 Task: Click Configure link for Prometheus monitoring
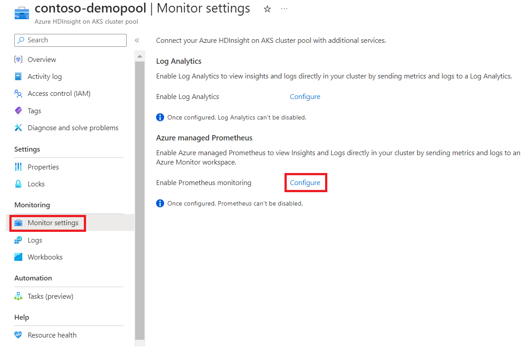(x=305, y=183)
